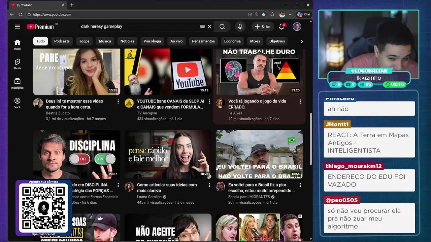431x242 pixels.
Task: Open the browser three-dot settings menu
Action: tap(291, 14)
